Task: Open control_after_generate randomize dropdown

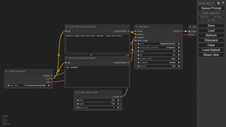Action: [x=159, y=48]
